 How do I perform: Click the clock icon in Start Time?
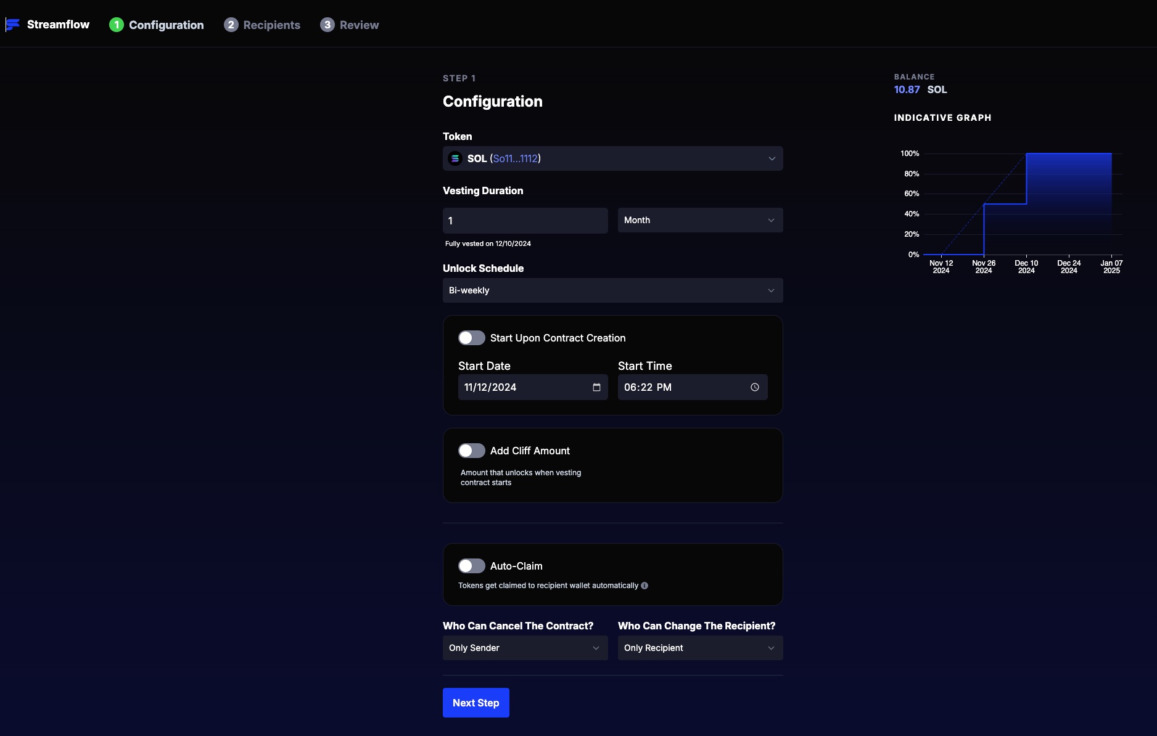(754, 387)
